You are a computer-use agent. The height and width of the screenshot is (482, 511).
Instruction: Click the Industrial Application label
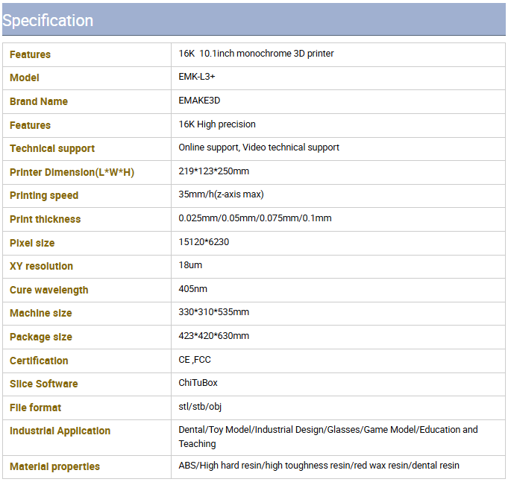coord(60,431)
